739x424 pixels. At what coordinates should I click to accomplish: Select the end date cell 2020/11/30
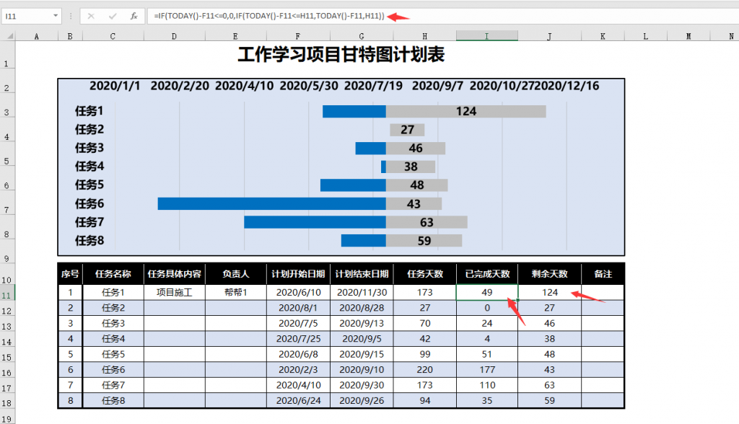362,292
